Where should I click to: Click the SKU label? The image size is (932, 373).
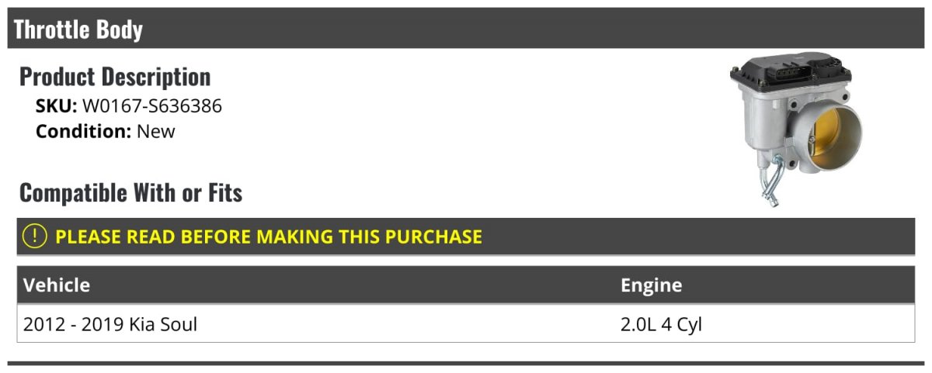pyautogui.click(x=57, y=106)
